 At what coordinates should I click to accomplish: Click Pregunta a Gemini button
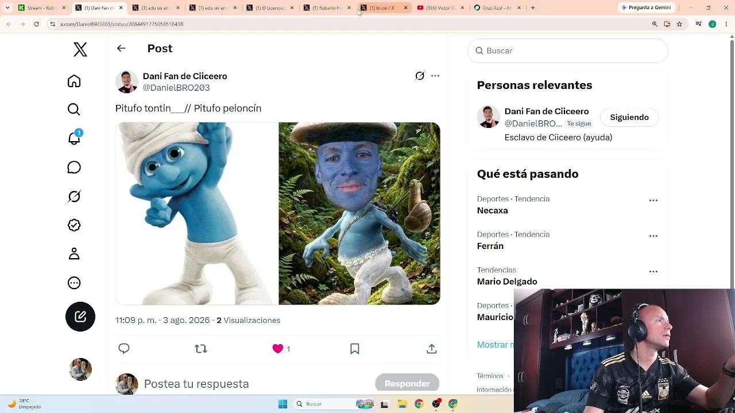coord(646,8)
